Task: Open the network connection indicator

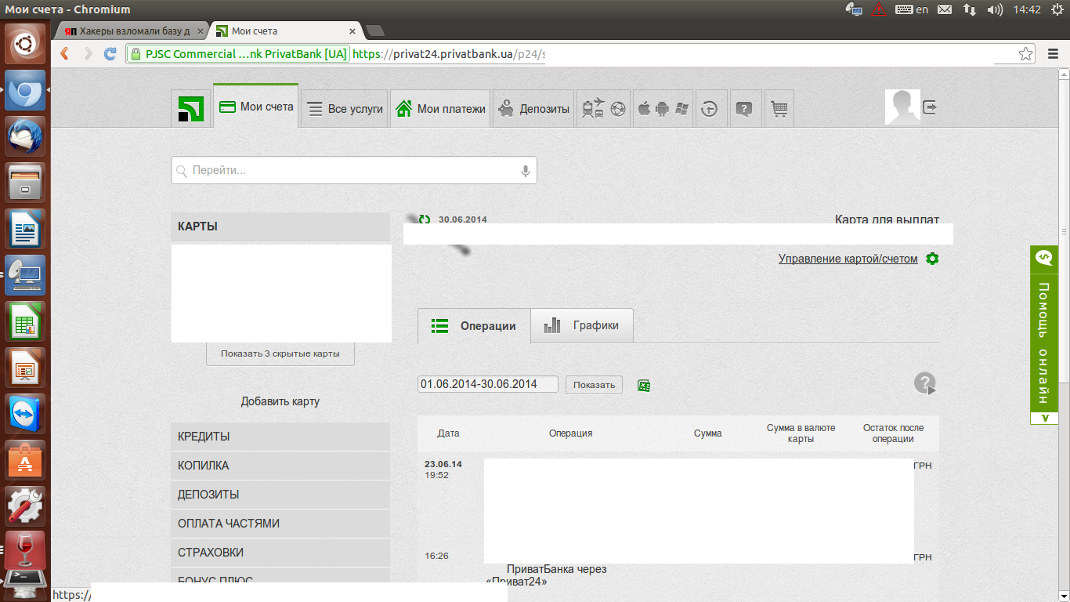Action: tap(970, 9)
